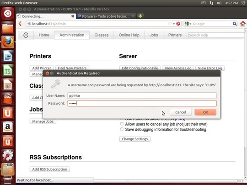Click Add Printer button

[42, 68]
